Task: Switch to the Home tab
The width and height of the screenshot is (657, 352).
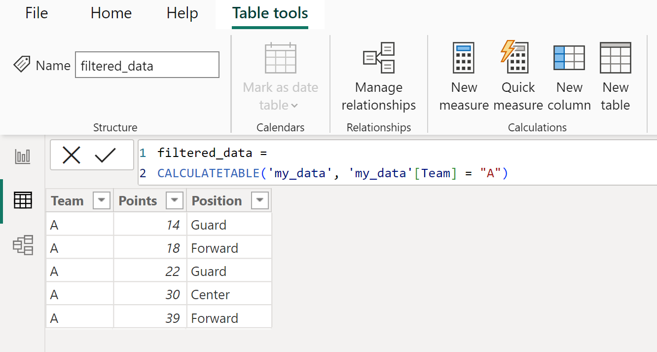Action: tap(111, 13)
